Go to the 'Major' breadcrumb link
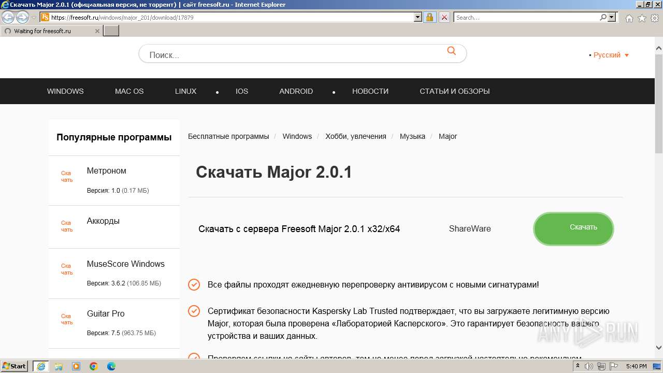Screen dimensions: 663x373 448,136
